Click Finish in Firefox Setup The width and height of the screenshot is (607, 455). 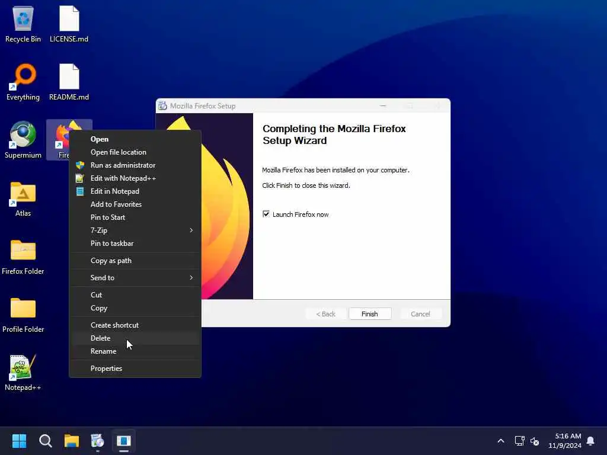[370, 314]
